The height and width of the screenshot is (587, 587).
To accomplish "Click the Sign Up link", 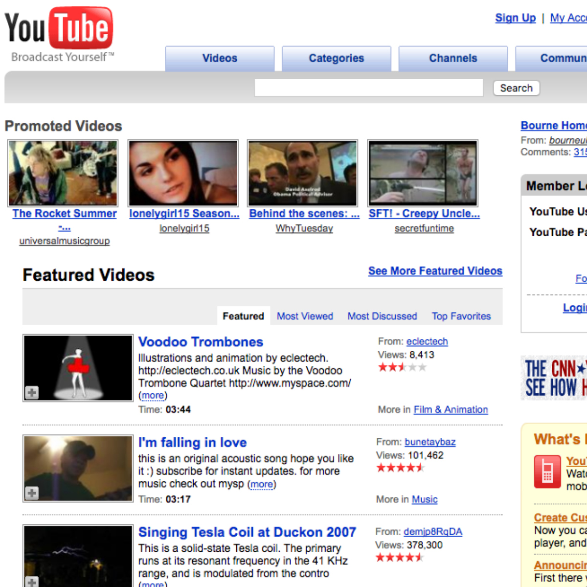I will [x=515, y=18].
